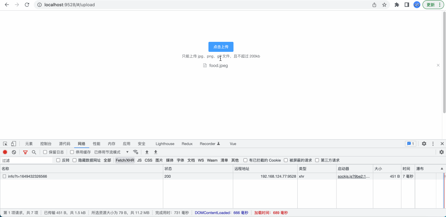
Task: Toggle the browser side panel icon
Action: tap(407, 5)
